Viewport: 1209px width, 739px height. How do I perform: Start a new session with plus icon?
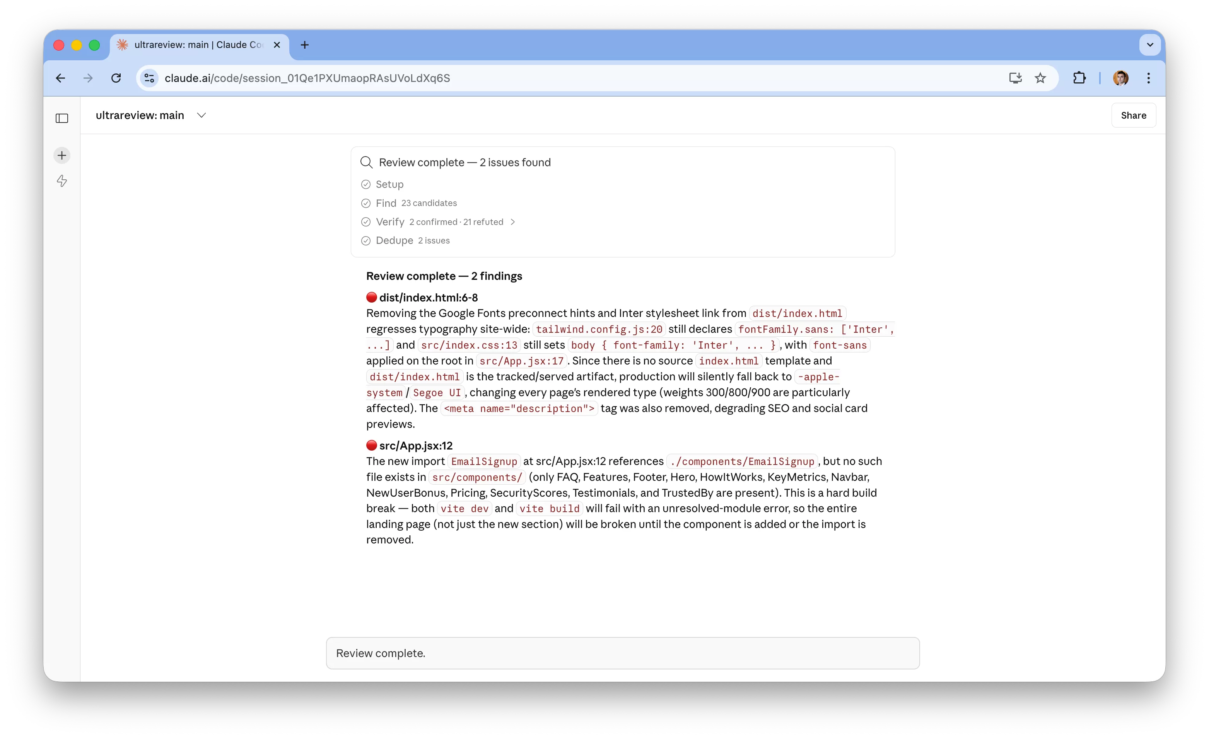(x=62, y=155)
